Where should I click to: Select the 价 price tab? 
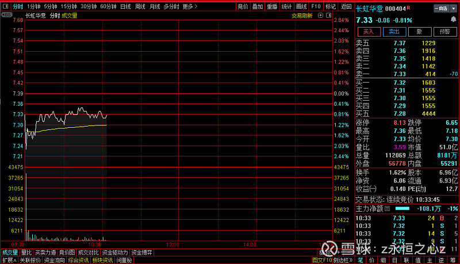(372, 260)
